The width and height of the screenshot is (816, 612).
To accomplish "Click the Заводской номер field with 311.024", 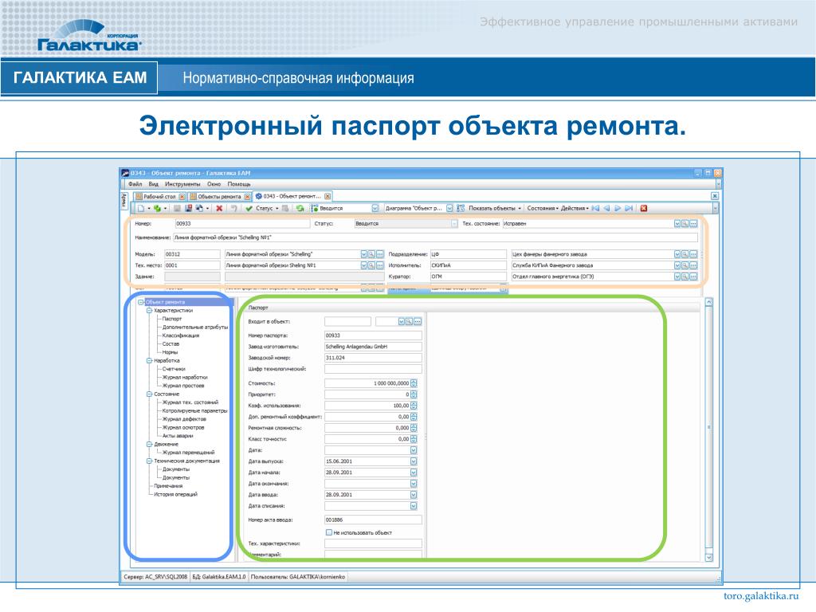I will tap(373, 358).
